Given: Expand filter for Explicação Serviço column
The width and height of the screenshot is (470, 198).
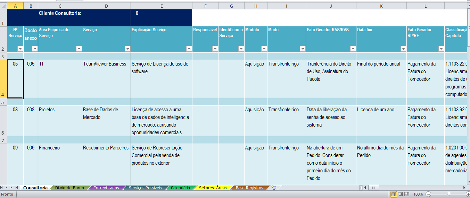Looking at the screenshot, I should (189, 49).
